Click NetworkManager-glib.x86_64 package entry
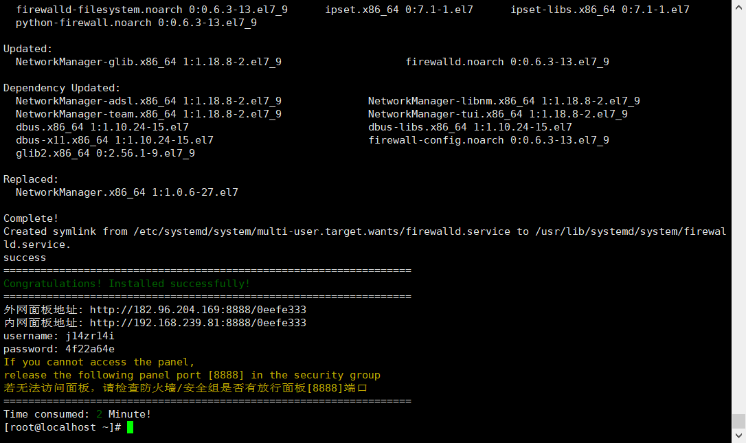The image size is (746, 443). click(x=148, y=62)
